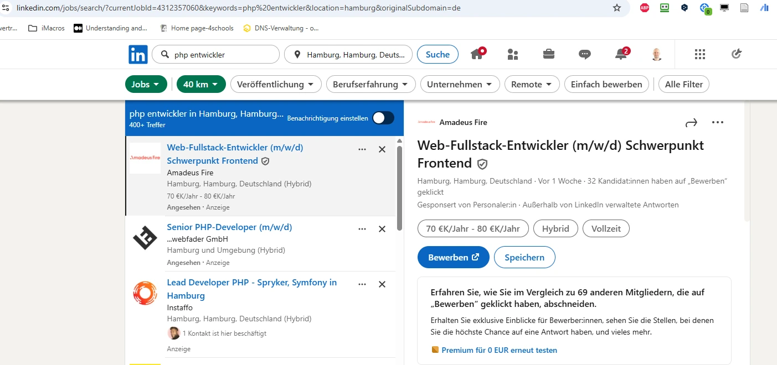This screenshot has width=777, height=365.
Task: Open the apps grid icon
Action: pos(700,54)
